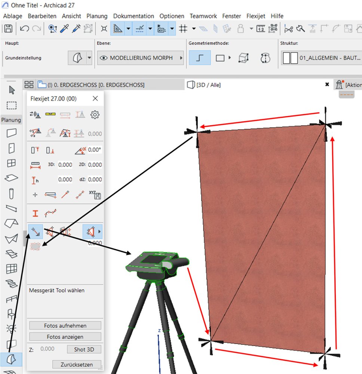Select the Curtain Wall grid tool

(x=12, y=269)
